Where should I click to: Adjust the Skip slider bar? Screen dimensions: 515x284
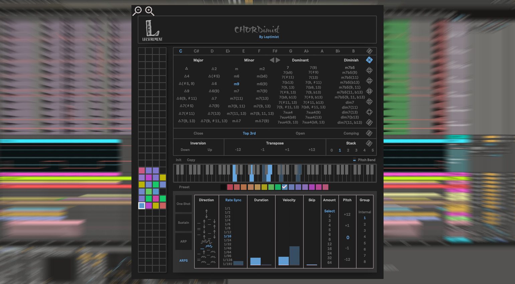[x=312, y=265]
